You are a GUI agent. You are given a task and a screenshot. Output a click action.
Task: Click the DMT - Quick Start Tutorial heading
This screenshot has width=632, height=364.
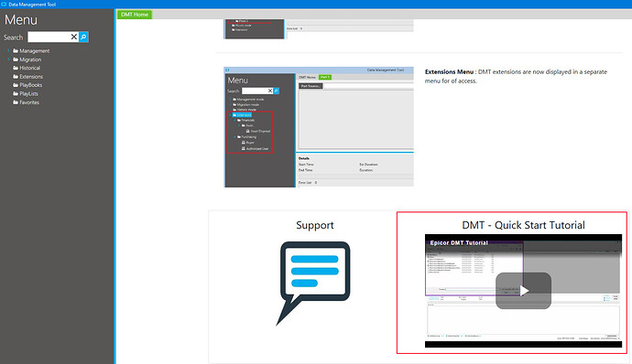coord(523,225)
